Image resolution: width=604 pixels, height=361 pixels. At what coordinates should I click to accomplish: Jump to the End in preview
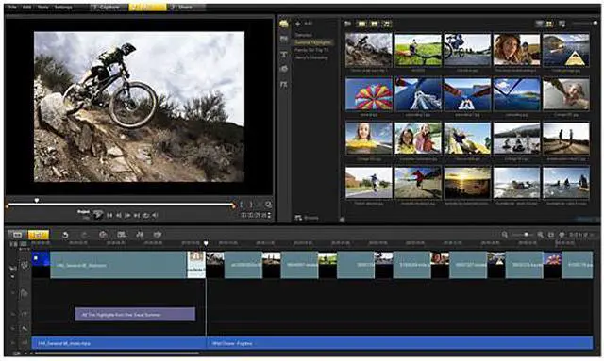(137, 216)
